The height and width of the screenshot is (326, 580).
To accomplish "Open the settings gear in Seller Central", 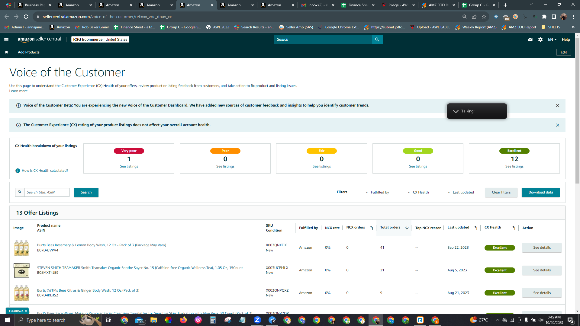I will (540, 40).
